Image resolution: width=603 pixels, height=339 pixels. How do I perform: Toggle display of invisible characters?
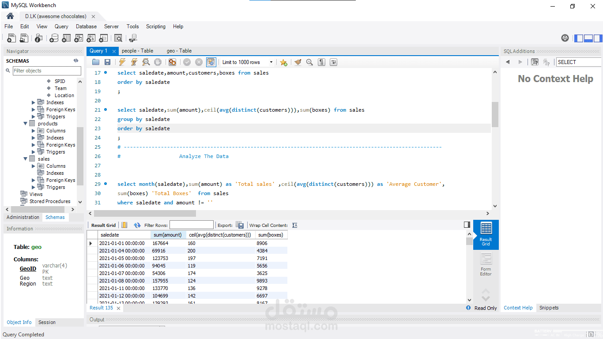click(x=322, y=62)
